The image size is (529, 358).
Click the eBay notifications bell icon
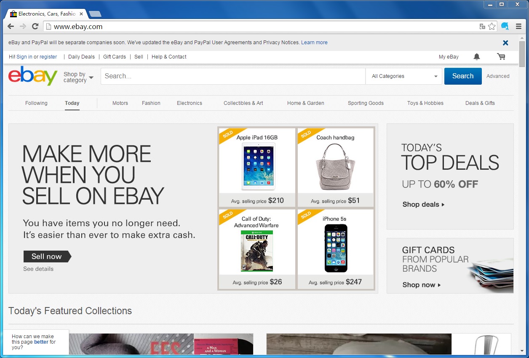tap(476, 56)
